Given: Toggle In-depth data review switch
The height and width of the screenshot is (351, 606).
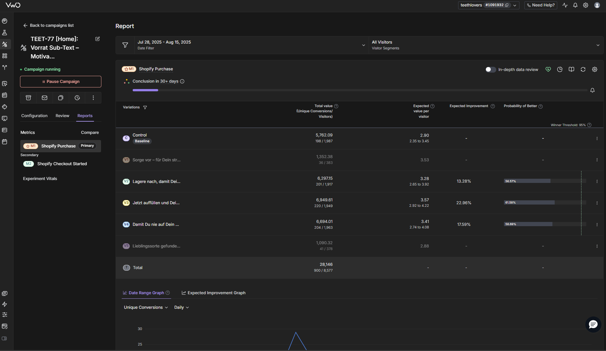Looking at the screenshot, I should point(490,70).
